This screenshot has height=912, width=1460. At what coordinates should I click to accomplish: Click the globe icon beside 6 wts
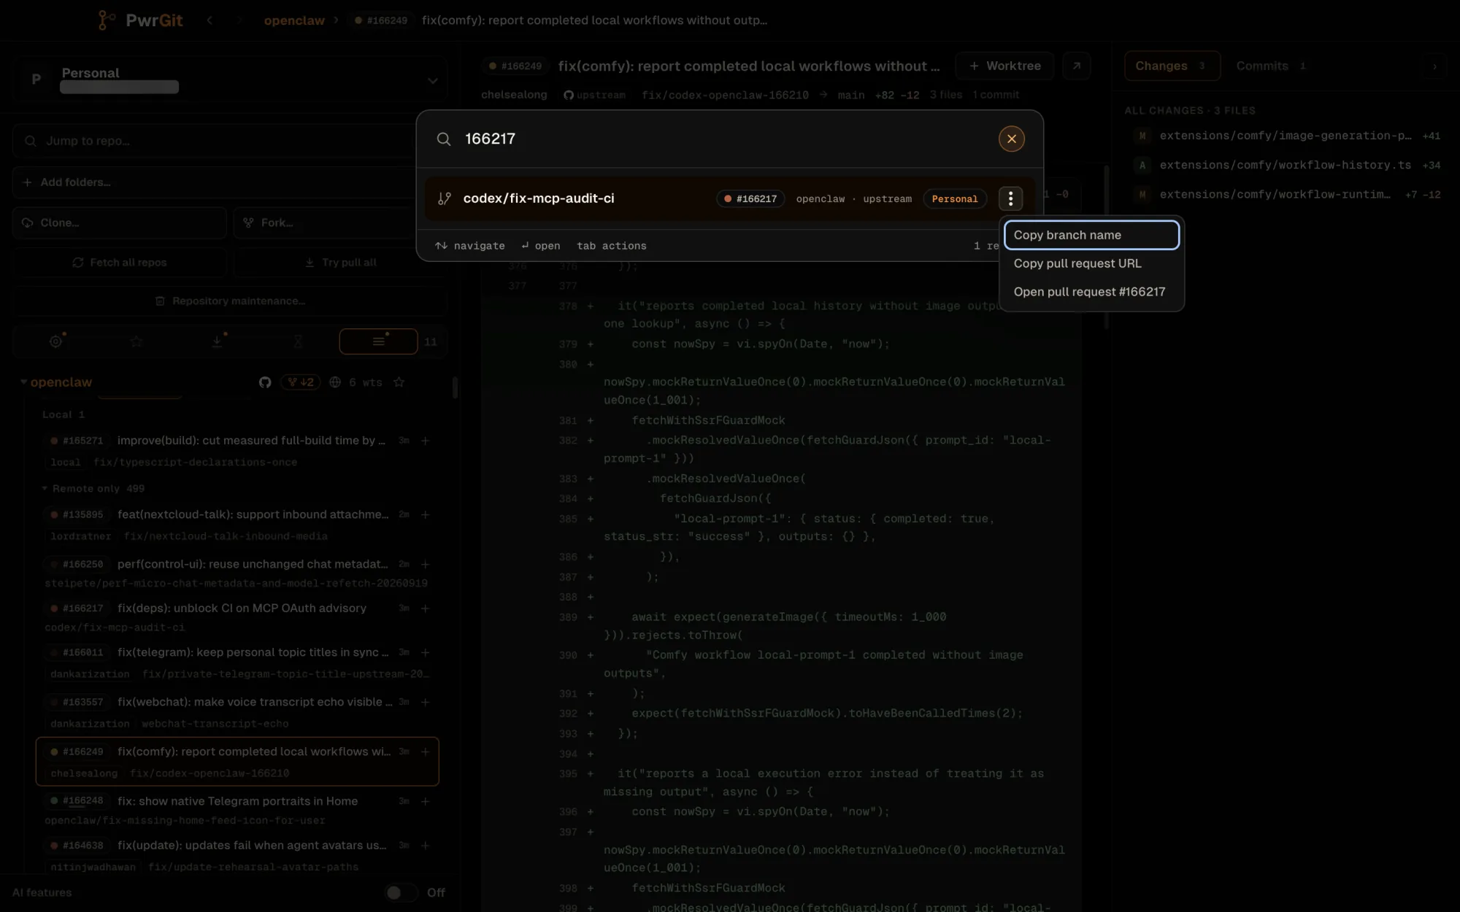coord(335,382)
